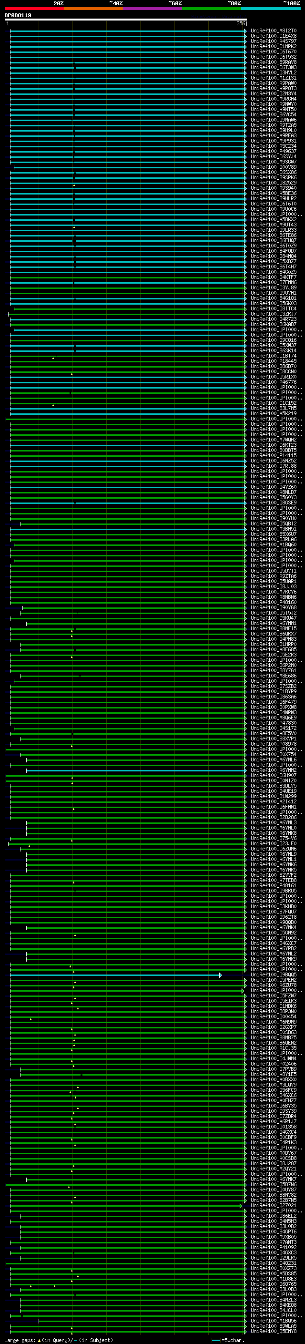Select hit label UniRef100_Q6FNN1
305x1344 pixels.
coord(274,807)
